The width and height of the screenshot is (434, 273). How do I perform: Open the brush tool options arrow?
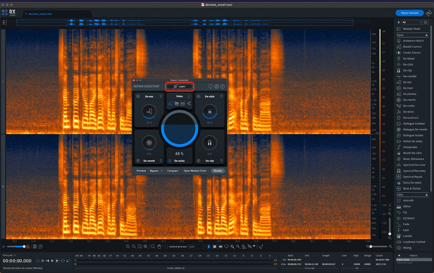coord(254,246)
